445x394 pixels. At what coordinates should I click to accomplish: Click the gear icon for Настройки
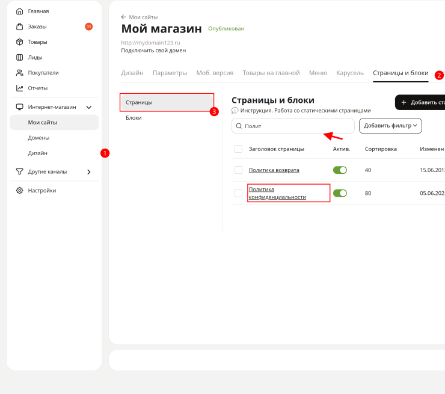click(x=19, y=191)
